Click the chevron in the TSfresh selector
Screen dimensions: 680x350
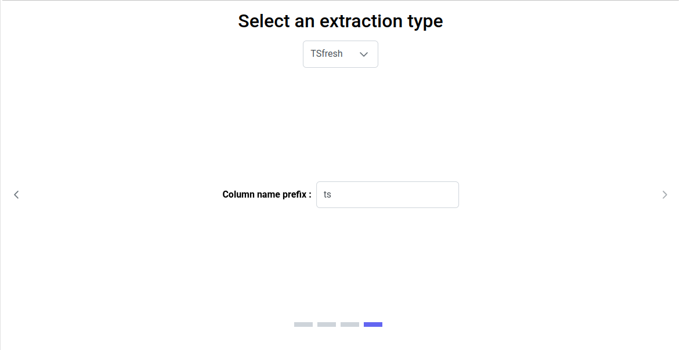point(364,54)
